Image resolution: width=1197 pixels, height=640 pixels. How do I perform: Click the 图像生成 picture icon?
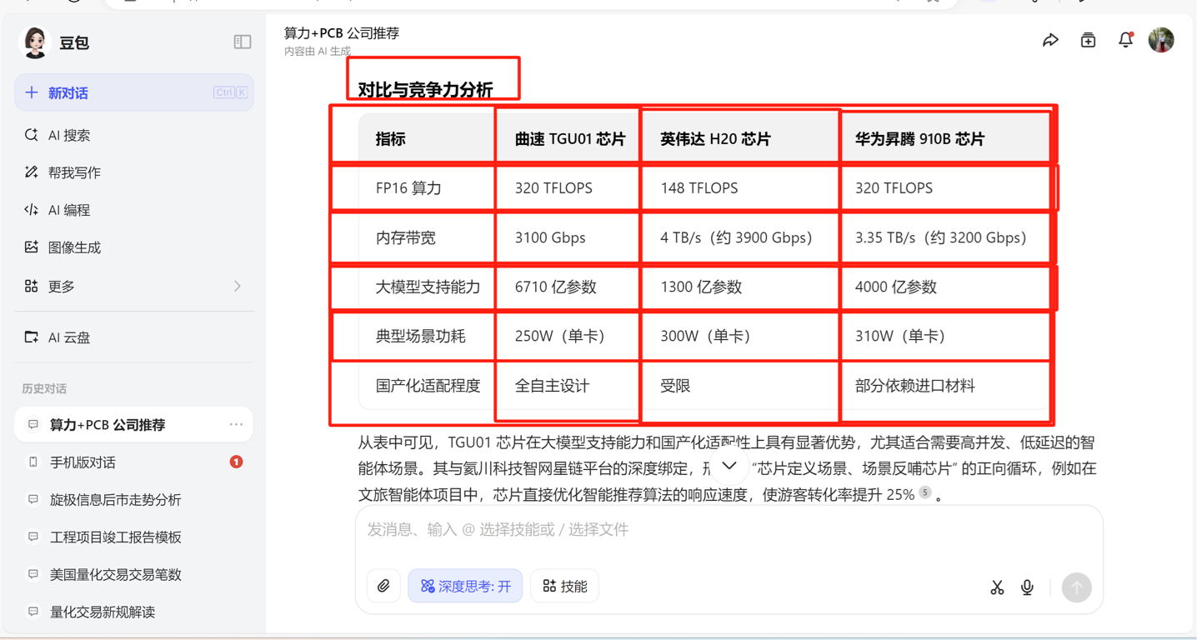click(32, 247)
